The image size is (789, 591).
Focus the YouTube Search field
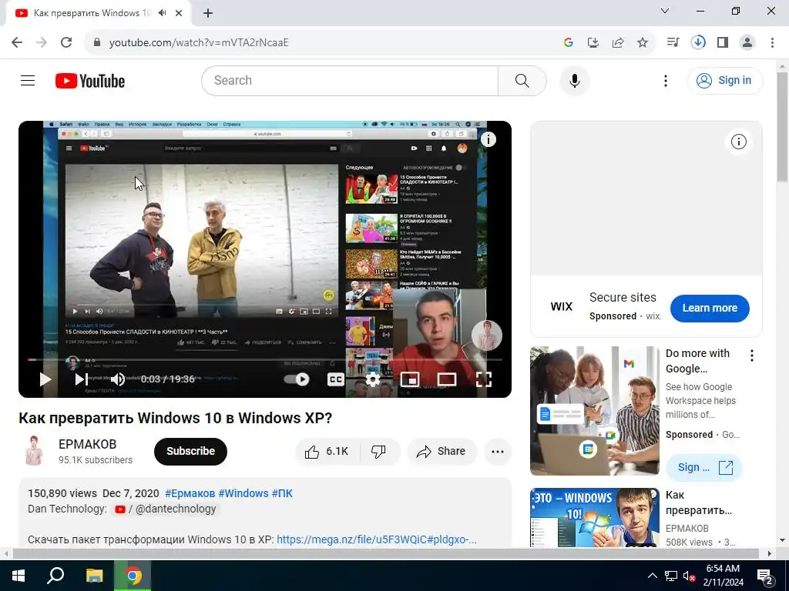pos(350,80)
